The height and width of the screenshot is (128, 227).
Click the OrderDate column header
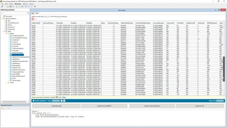pos(60,23)
